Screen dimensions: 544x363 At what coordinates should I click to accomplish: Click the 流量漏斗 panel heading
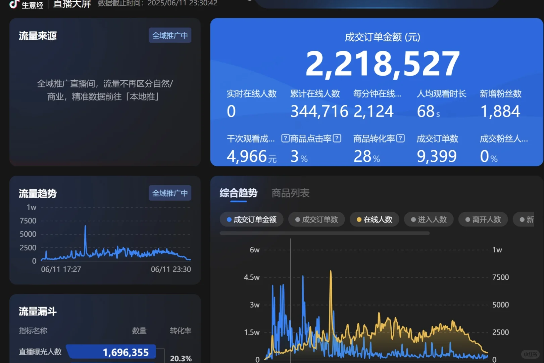tap(38, 312)
